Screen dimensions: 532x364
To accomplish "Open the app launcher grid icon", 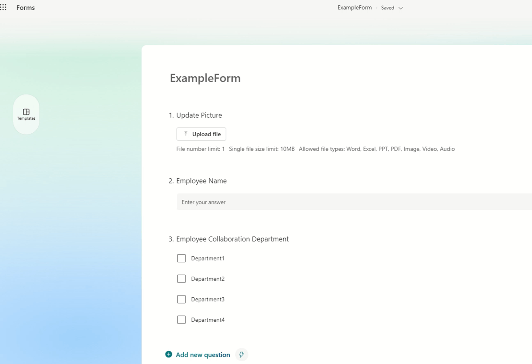I will 3,7.
